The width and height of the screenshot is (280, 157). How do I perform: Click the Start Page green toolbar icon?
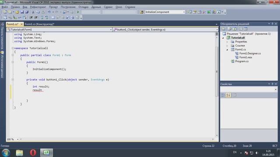coord(209,12)
